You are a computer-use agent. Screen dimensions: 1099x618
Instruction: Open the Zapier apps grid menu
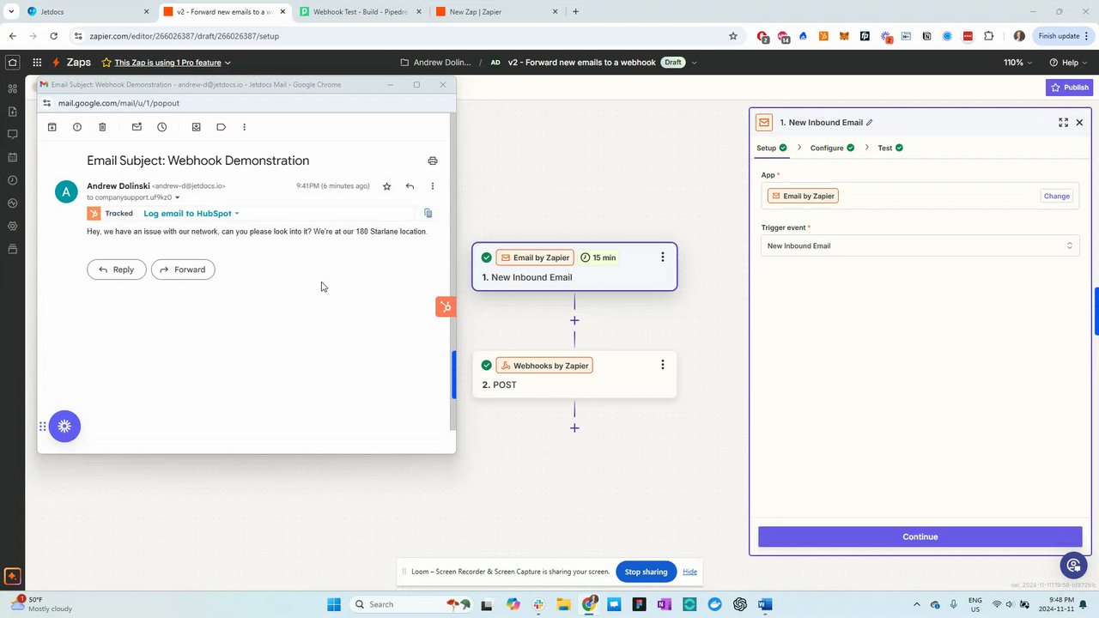37,63
